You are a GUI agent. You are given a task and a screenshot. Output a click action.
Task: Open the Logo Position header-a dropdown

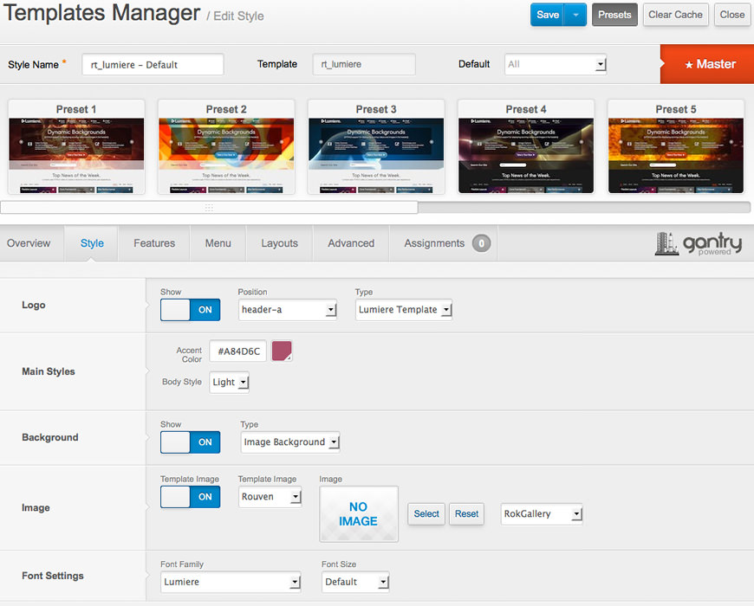(x=288, y=310)
